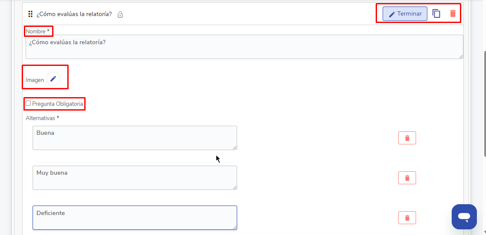Click the resize grip of the Nombre textarea
The height and width of the screenshot is (235, 486).
pos(461,56)
